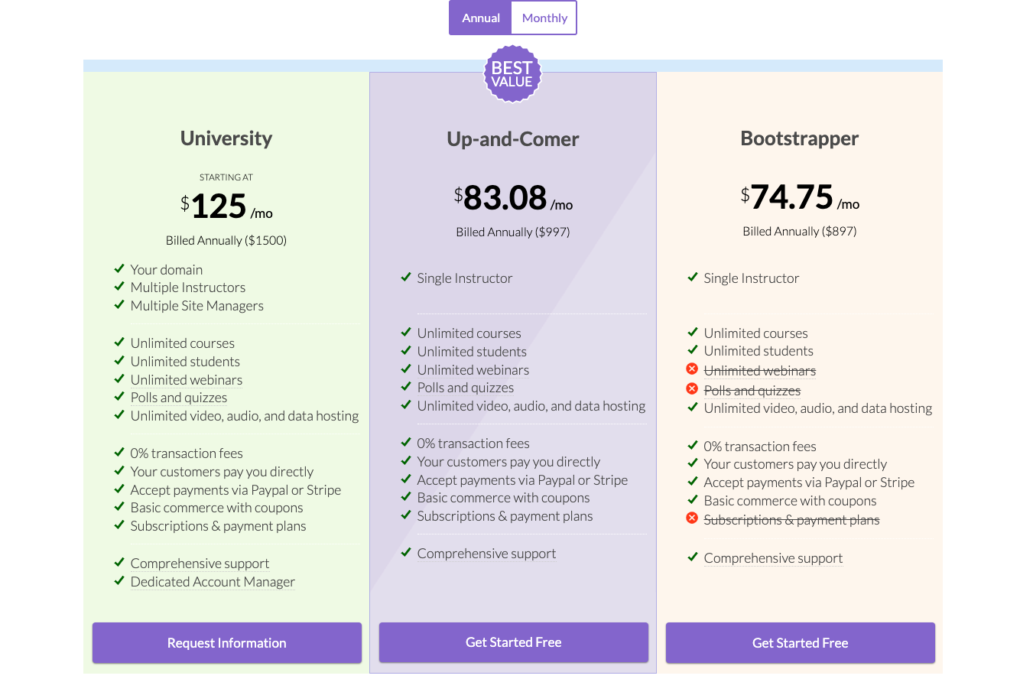The image size is (1033, 692).
Task: Click checkmark beside Dedicated Account Manager
Action: point(119,580)
